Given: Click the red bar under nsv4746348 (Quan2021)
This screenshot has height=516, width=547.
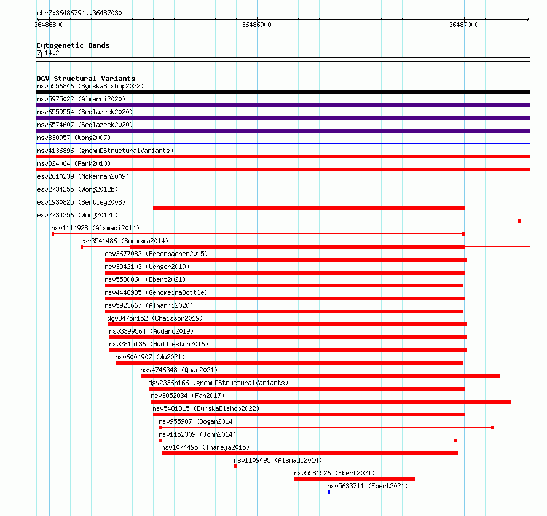Looking at the screenshot, I should coord(321,376).
